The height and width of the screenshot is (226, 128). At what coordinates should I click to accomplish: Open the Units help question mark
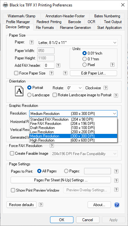tap(113, 65)
